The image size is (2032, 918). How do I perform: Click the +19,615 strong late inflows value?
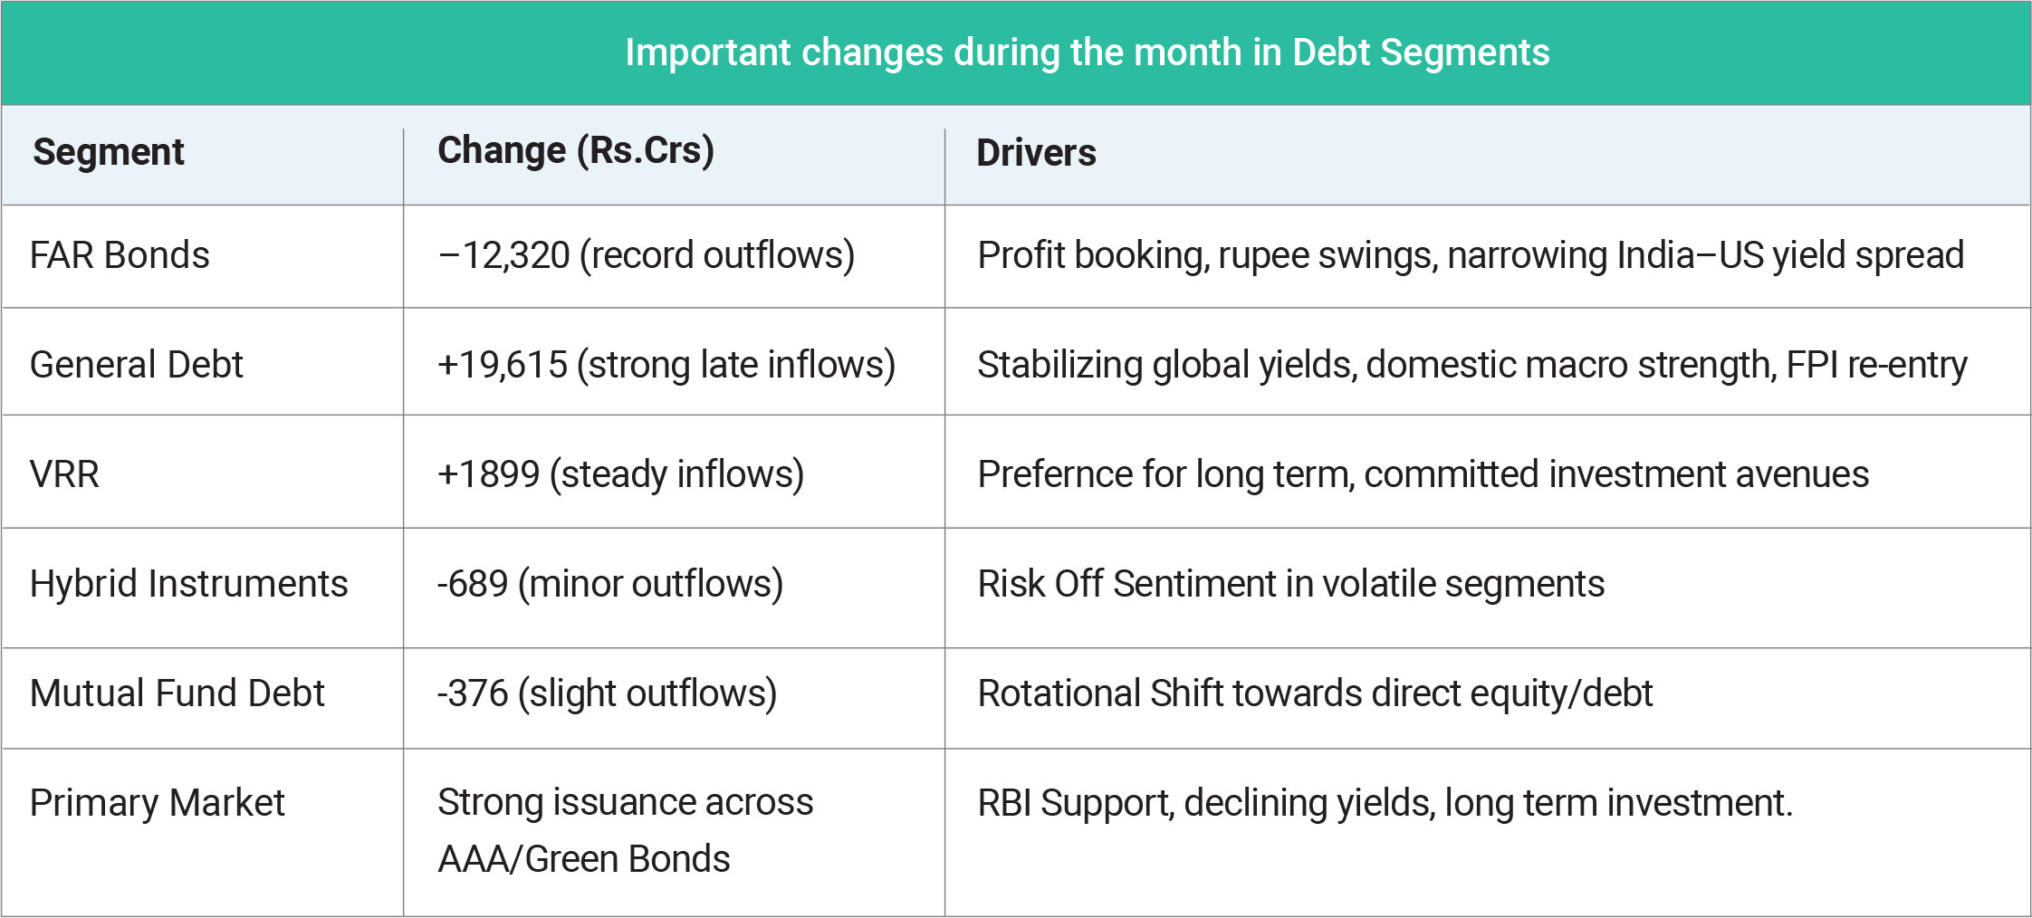click(666, 365)
